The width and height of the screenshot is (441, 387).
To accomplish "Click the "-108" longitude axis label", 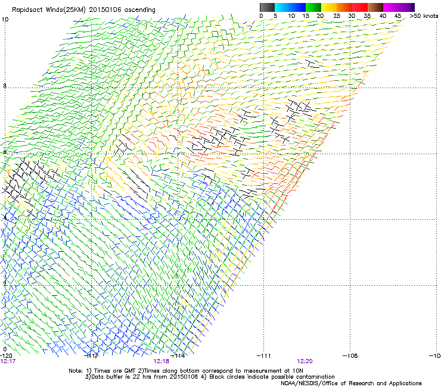I will click(350, 356).
